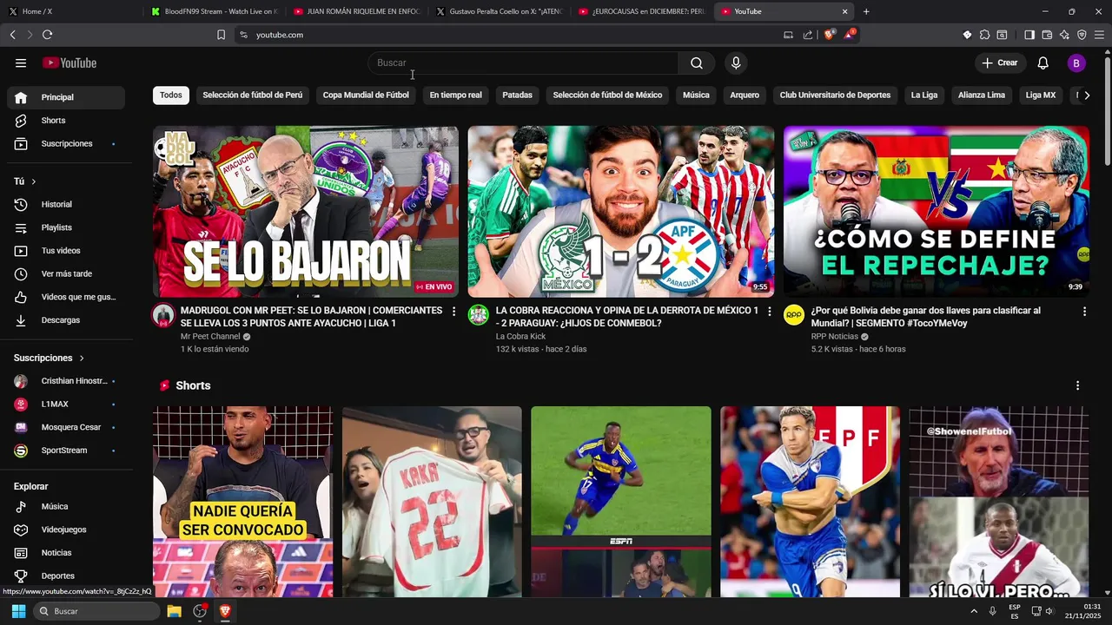
Task: Open the YouTube guide hamburger menu
Action: click(21, 62)
